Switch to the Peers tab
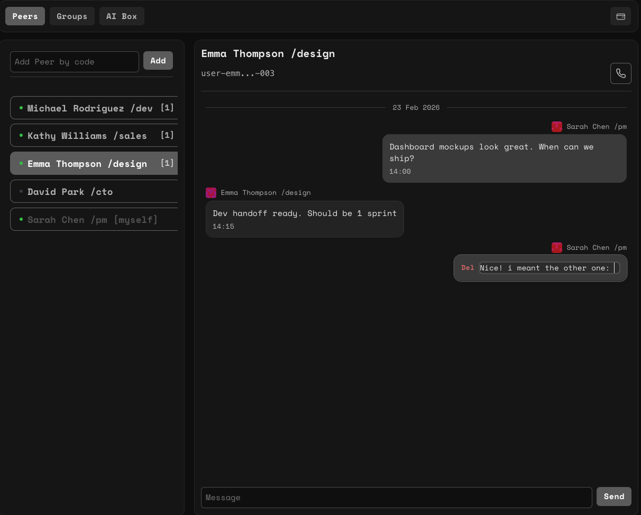 25,16
